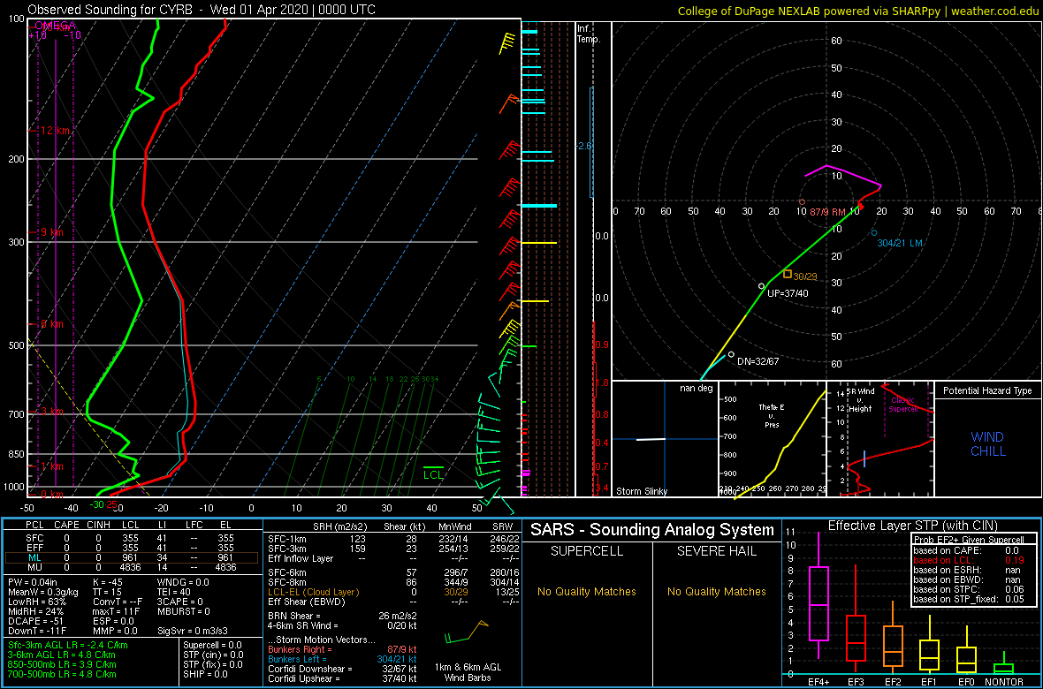The height and width of the screenshot is (689, 1043).
Task: Click the 'Potential Hazard Type' header
Action: pos(987,391)
